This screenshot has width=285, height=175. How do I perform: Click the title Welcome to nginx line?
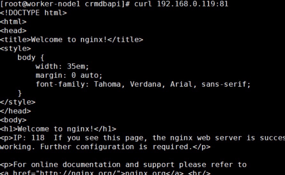[71, 40]
